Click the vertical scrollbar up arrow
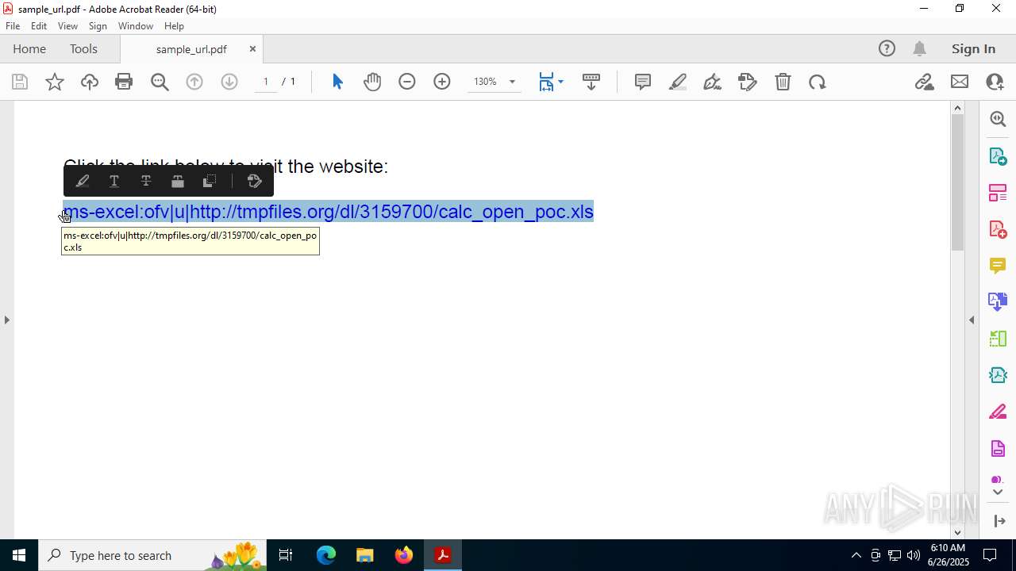Image resolution: width=1016 pixels, height=571 pixels. tap(957, 107)
